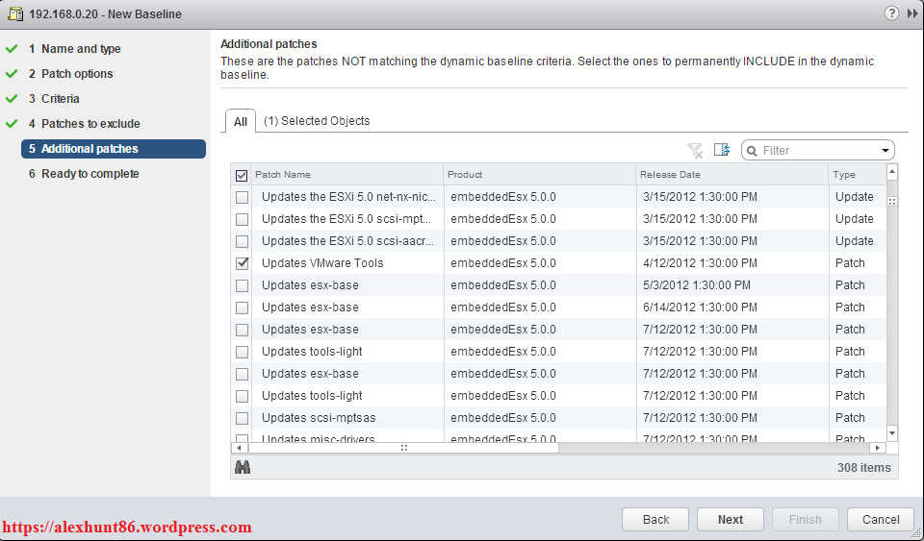Click the scroll down arrow of patch list
Screen dimensions: 924x541
(x=892, y=433)
